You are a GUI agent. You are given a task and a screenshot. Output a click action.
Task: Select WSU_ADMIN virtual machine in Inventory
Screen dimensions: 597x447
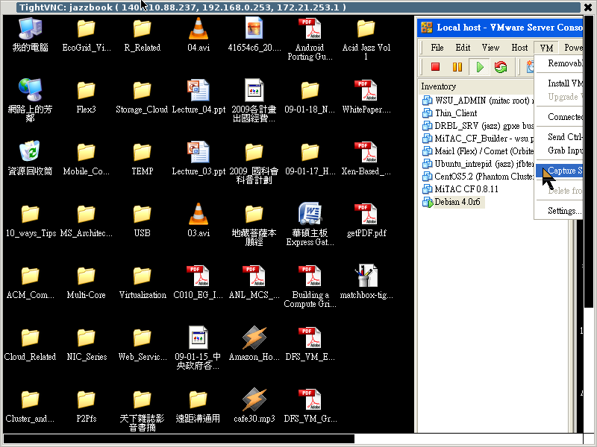tap(478, 101)
